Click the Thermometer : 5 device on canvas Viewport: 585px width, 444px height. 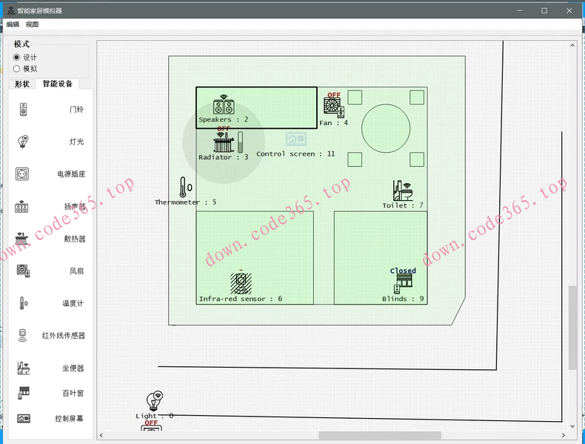(x=185, y=187)
